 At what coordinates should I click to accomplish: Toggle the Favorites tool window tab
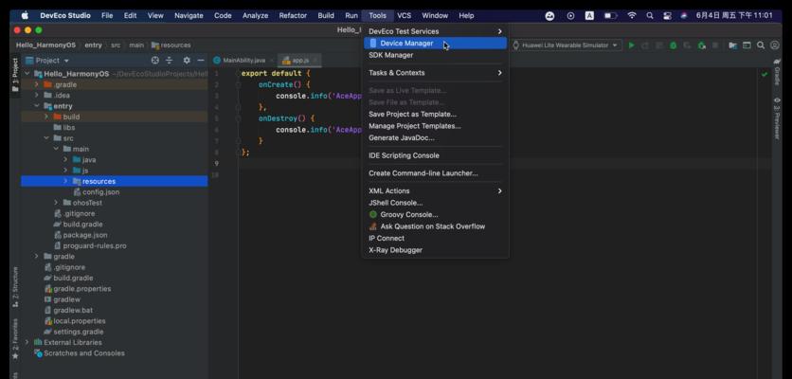(x=15, y=339)
